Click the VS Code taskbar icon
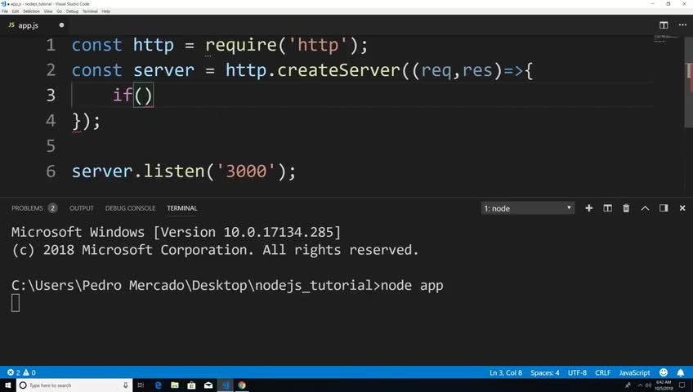Screen dimensions: 693x392 [226, 385]
